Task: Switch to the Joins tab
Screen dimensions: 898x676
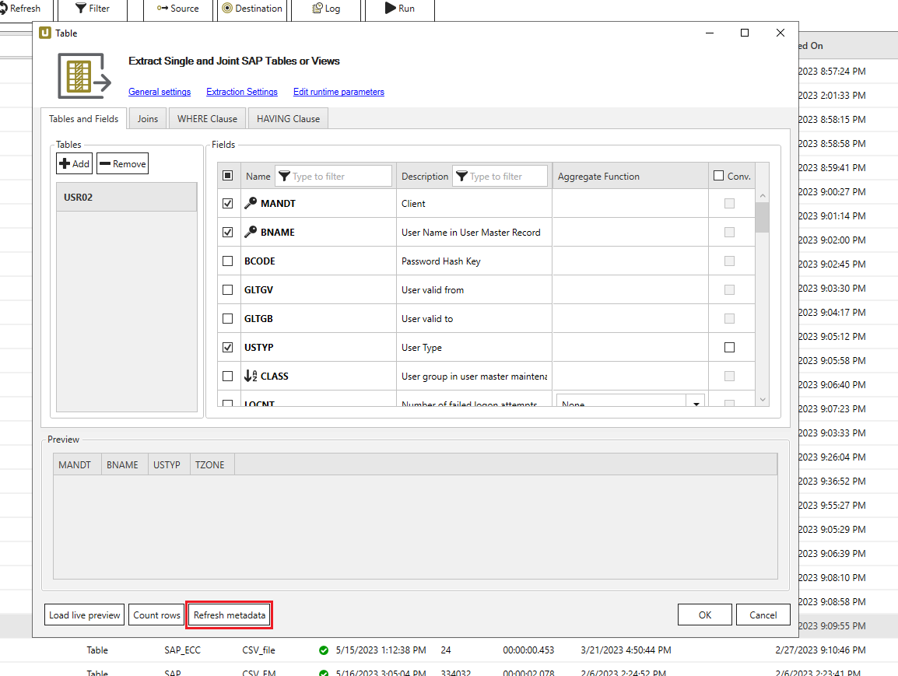Action: coord(147,118)
